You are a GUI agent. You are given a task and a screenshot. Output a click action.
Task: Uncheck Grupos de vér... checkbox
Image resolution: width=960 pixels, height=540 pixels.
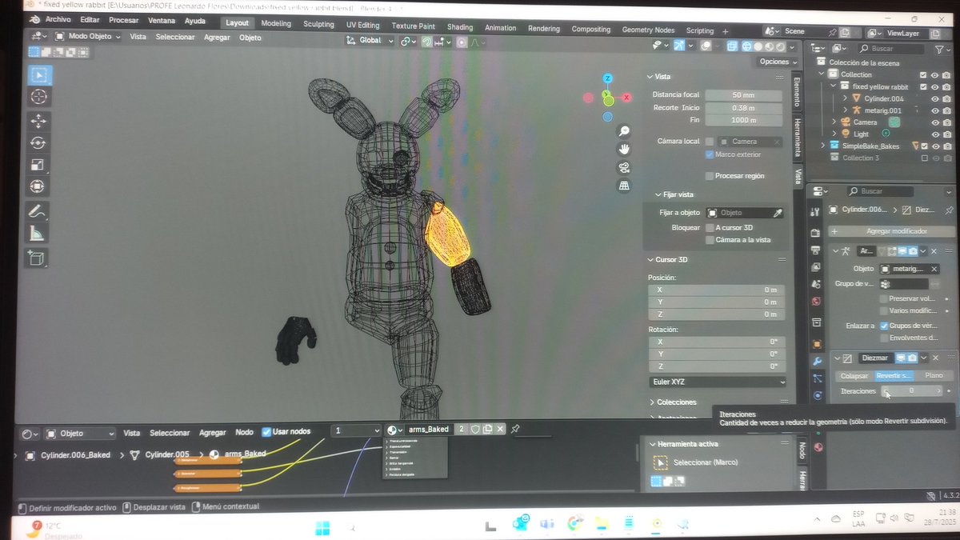pos(884,326)
